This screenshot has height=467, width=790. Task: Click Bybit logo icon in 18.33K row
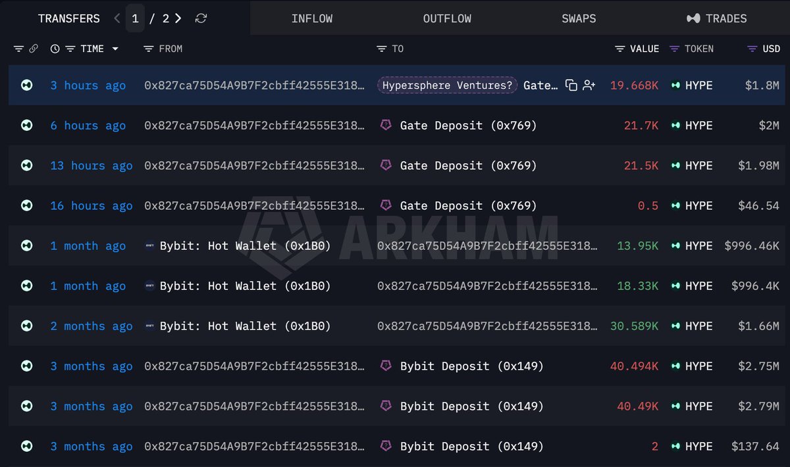[x=150, y=285]
